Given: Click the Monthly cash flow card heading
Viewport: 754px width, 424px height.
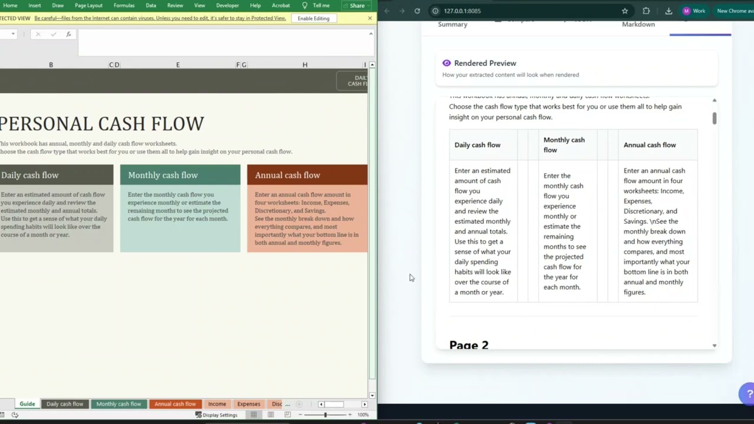Looking at the screenshot, I should pos(163,175).
